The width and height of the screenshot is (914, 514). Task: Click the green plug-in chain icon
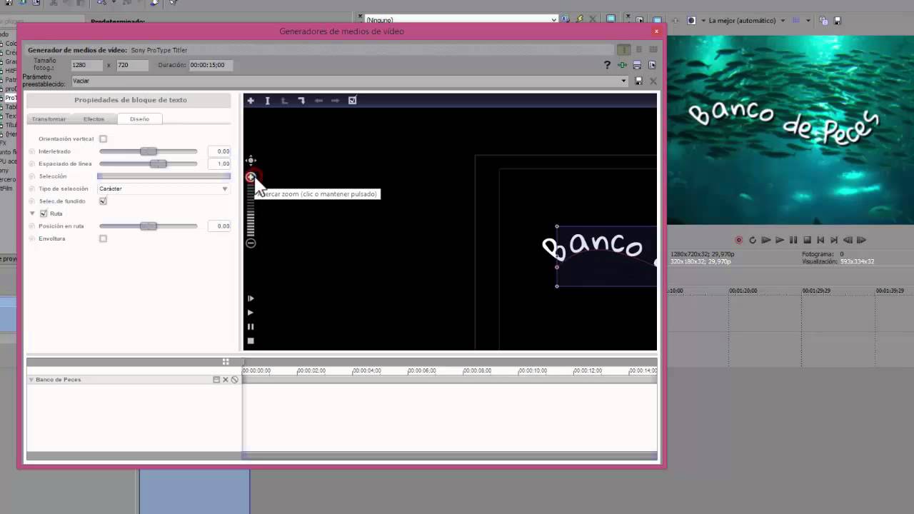pyautogui.click(x=623, y=65)
